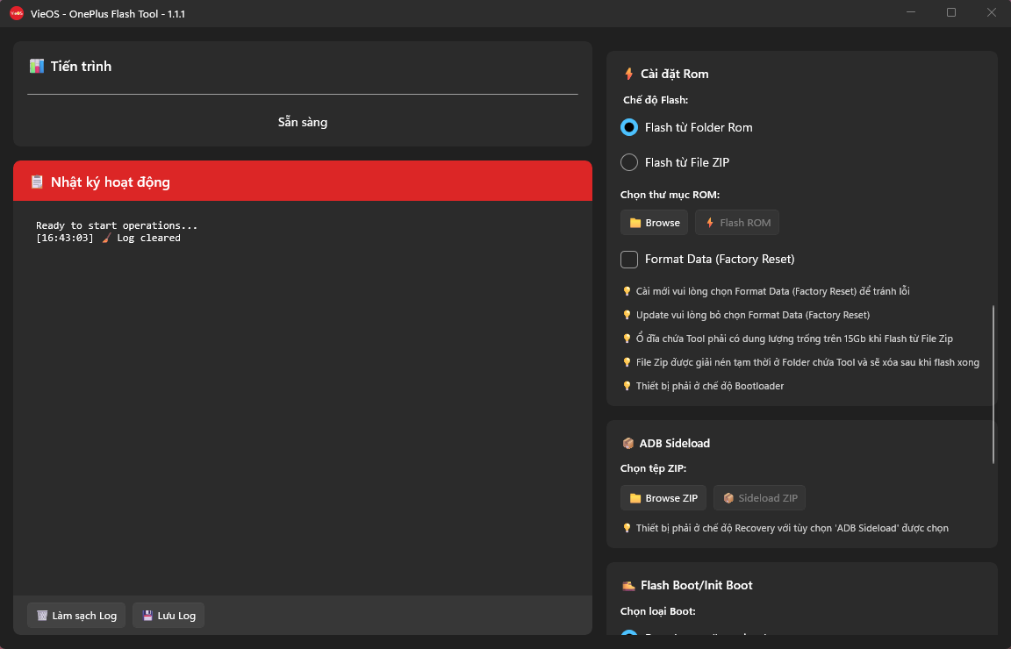Click the Chế độ Flash label

click(655, 100)
